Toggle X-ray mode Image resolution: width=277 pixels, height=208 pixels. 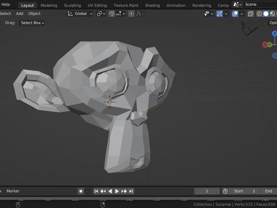click(x=250, y=14)
